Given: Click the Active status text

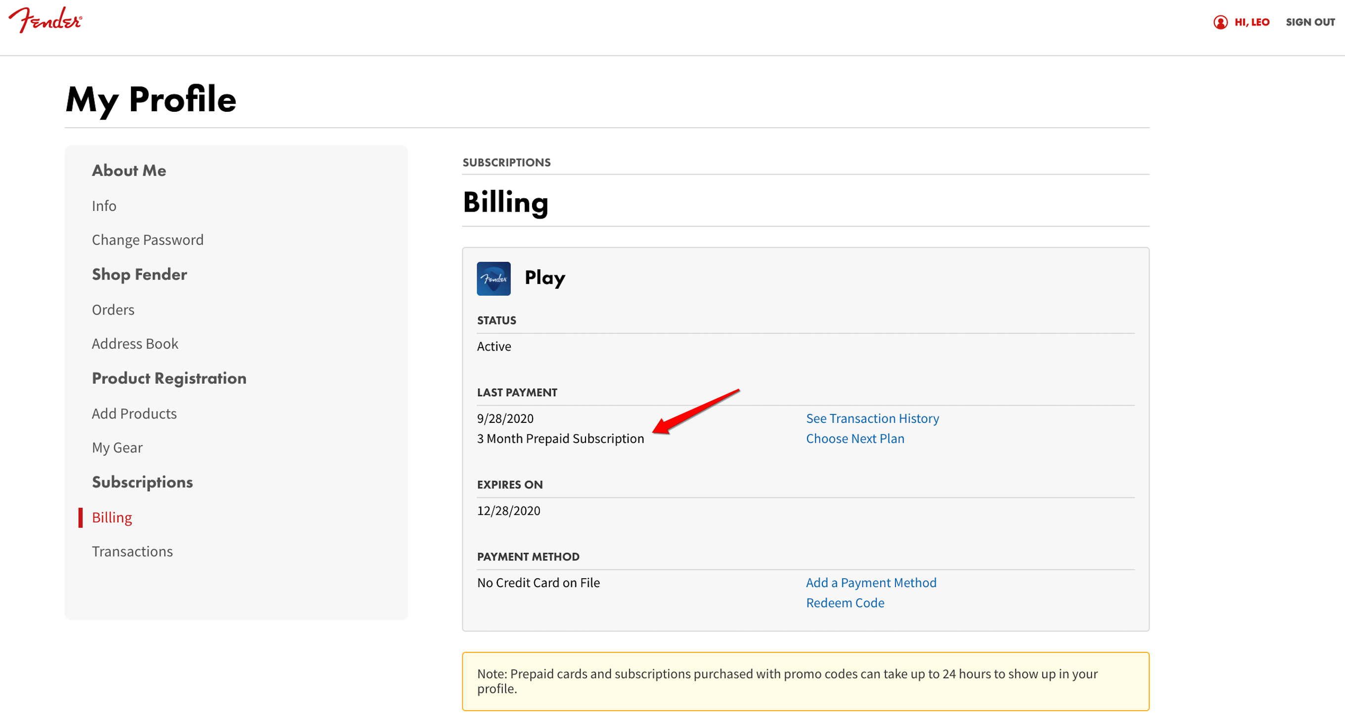Looking at the screenshot, I should click(x=494, y=346).
